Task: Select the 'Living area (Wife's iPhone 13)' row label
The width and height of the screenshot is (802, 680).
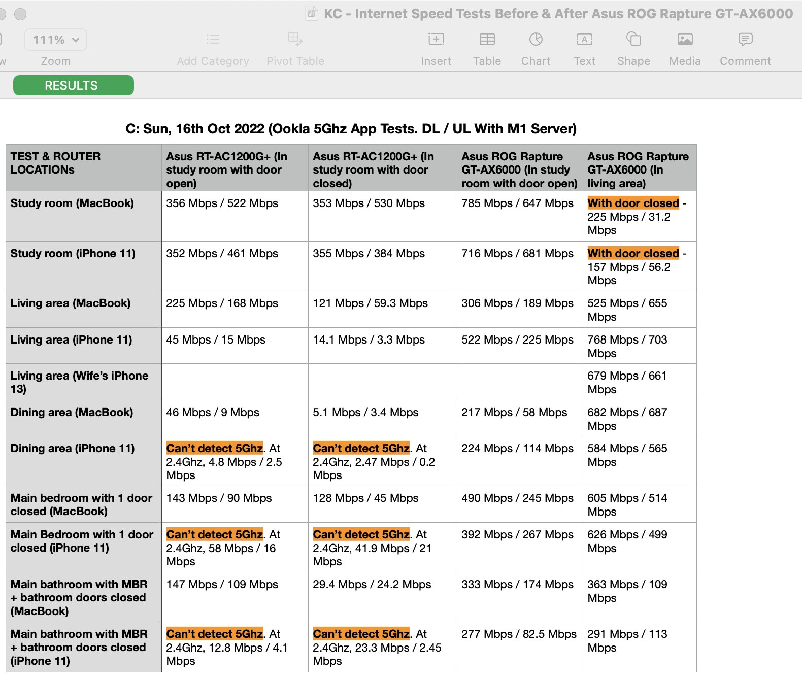Action: coord(84,382)
